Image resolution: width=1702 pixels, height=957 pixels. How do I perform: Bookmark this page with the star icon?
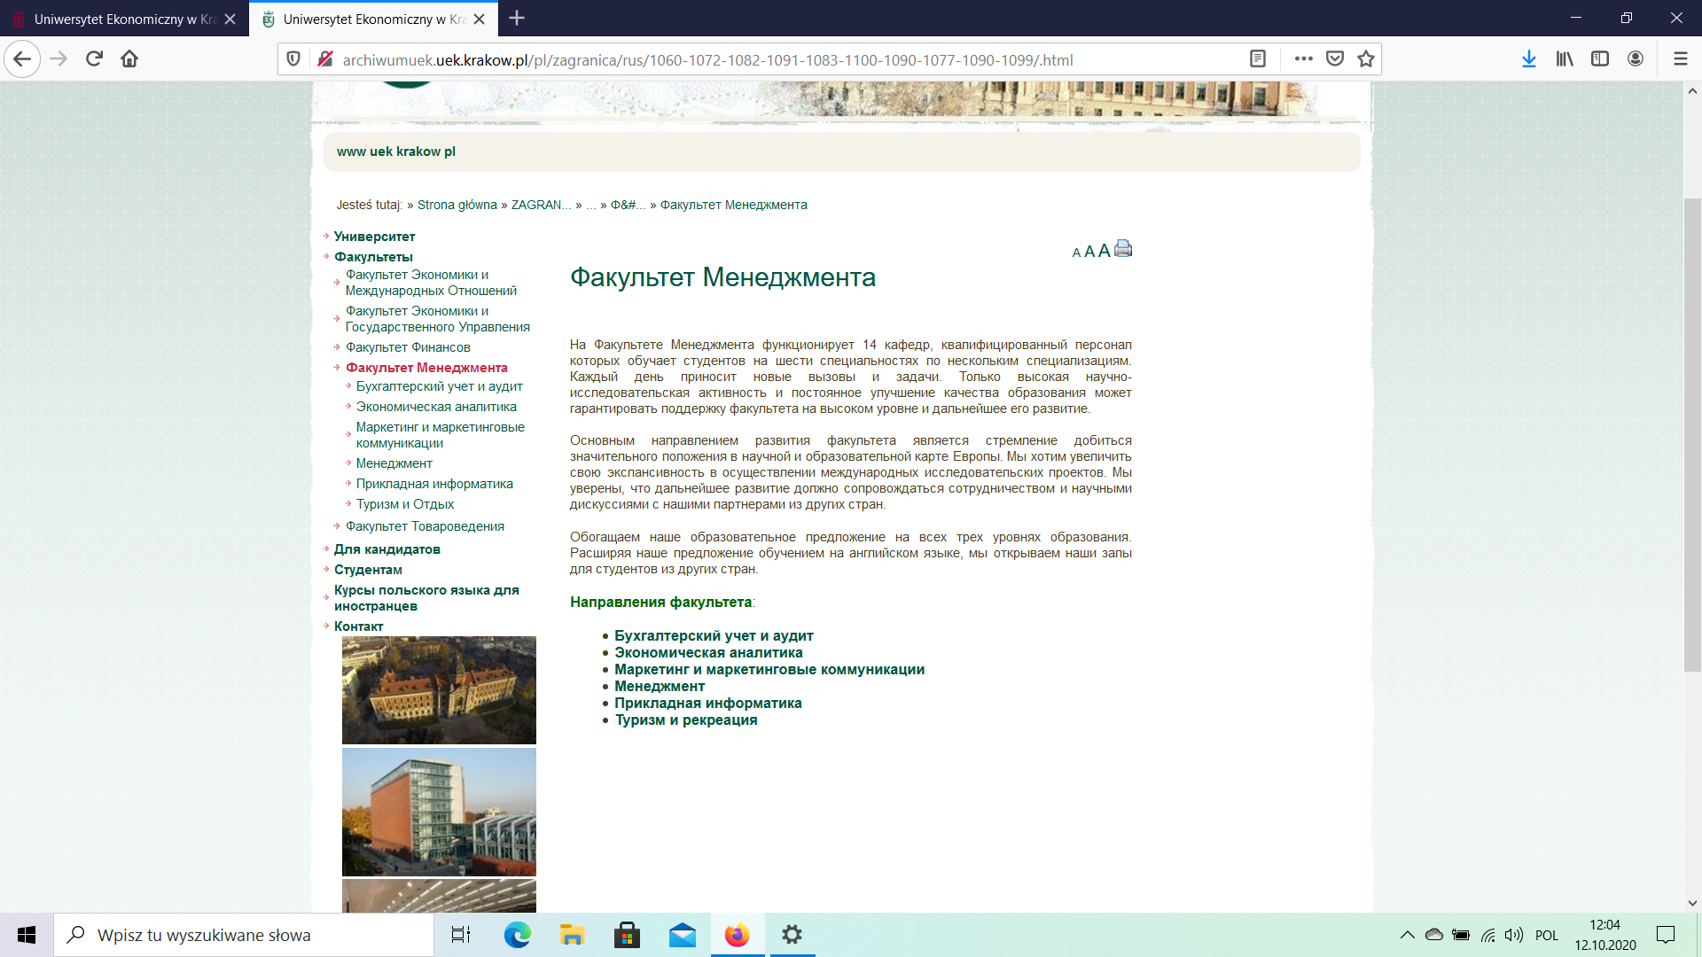pos(1366,59)
